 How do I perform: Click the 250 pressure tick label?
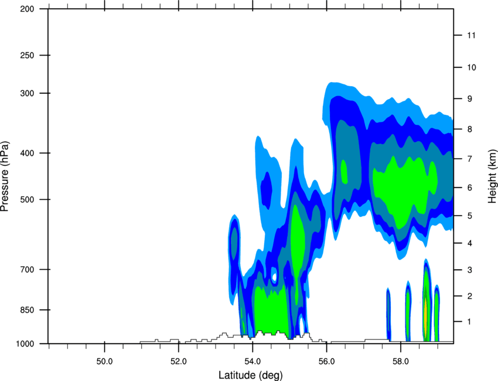[x=28, y=55]
